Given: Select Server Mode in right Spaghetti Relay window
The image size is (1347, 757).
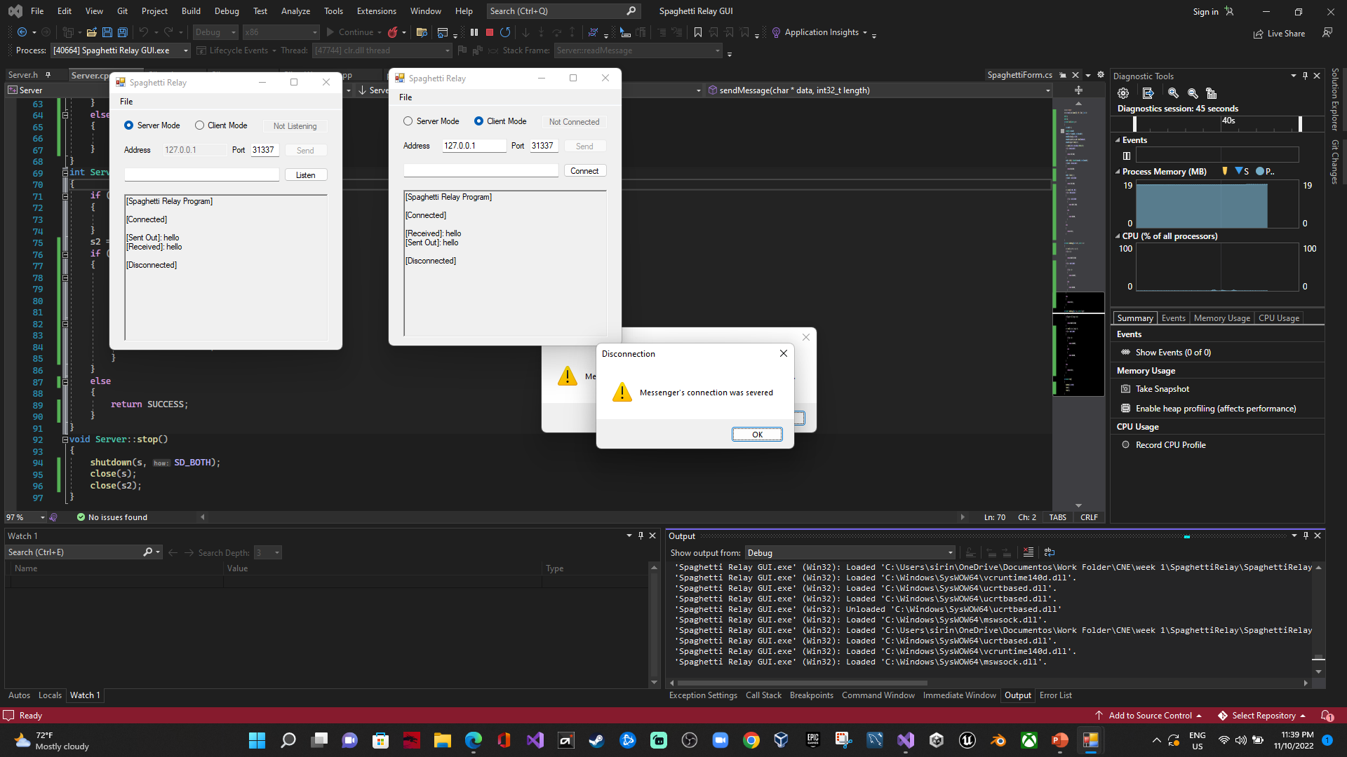Looking at the screenshot, I should tap(408, 121).
